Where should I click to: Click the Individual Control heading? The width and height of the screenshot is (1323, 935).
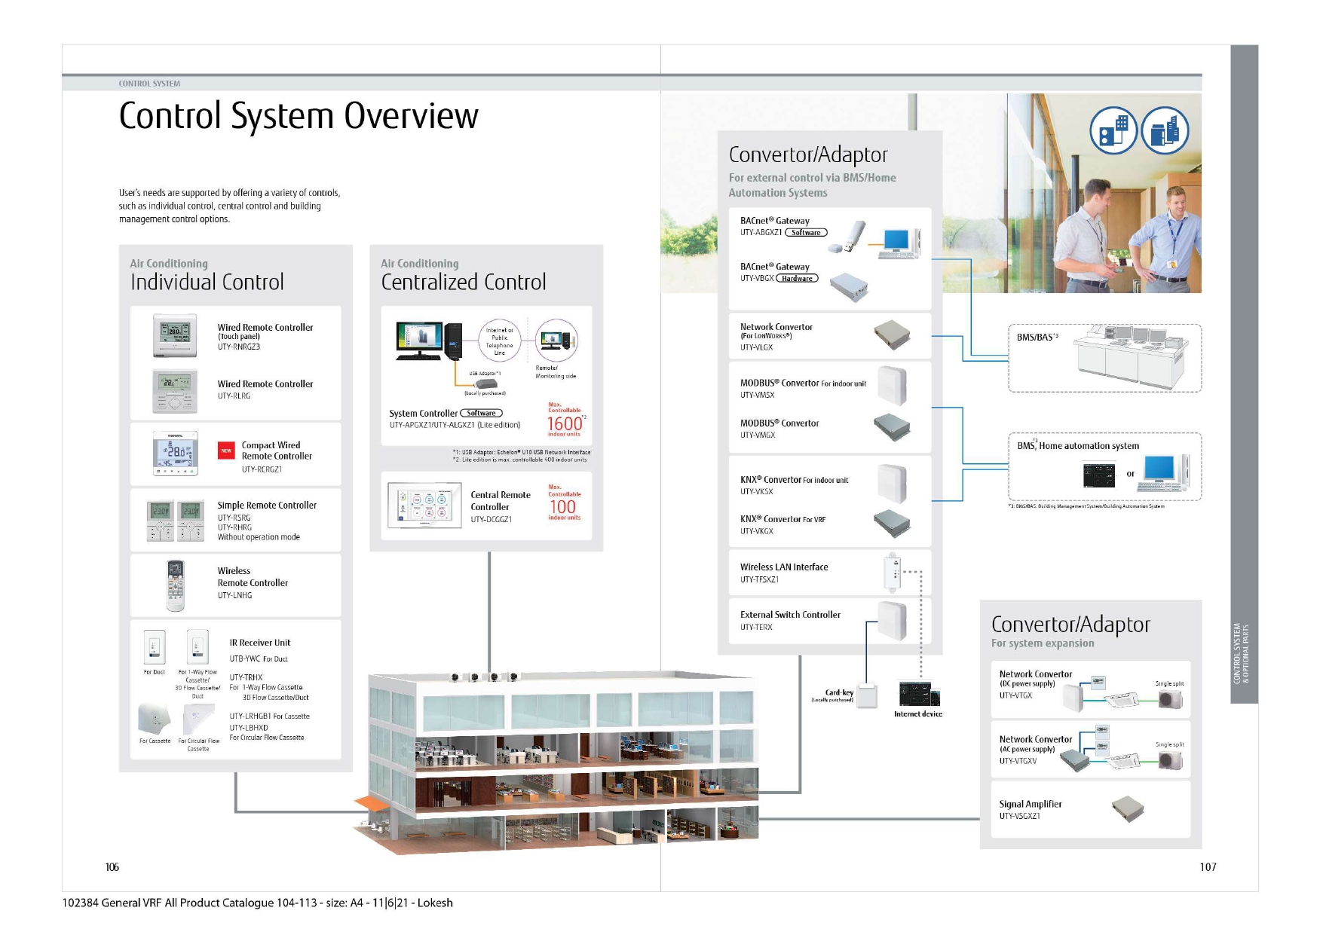pyautogui.click(x=207, y=282)
